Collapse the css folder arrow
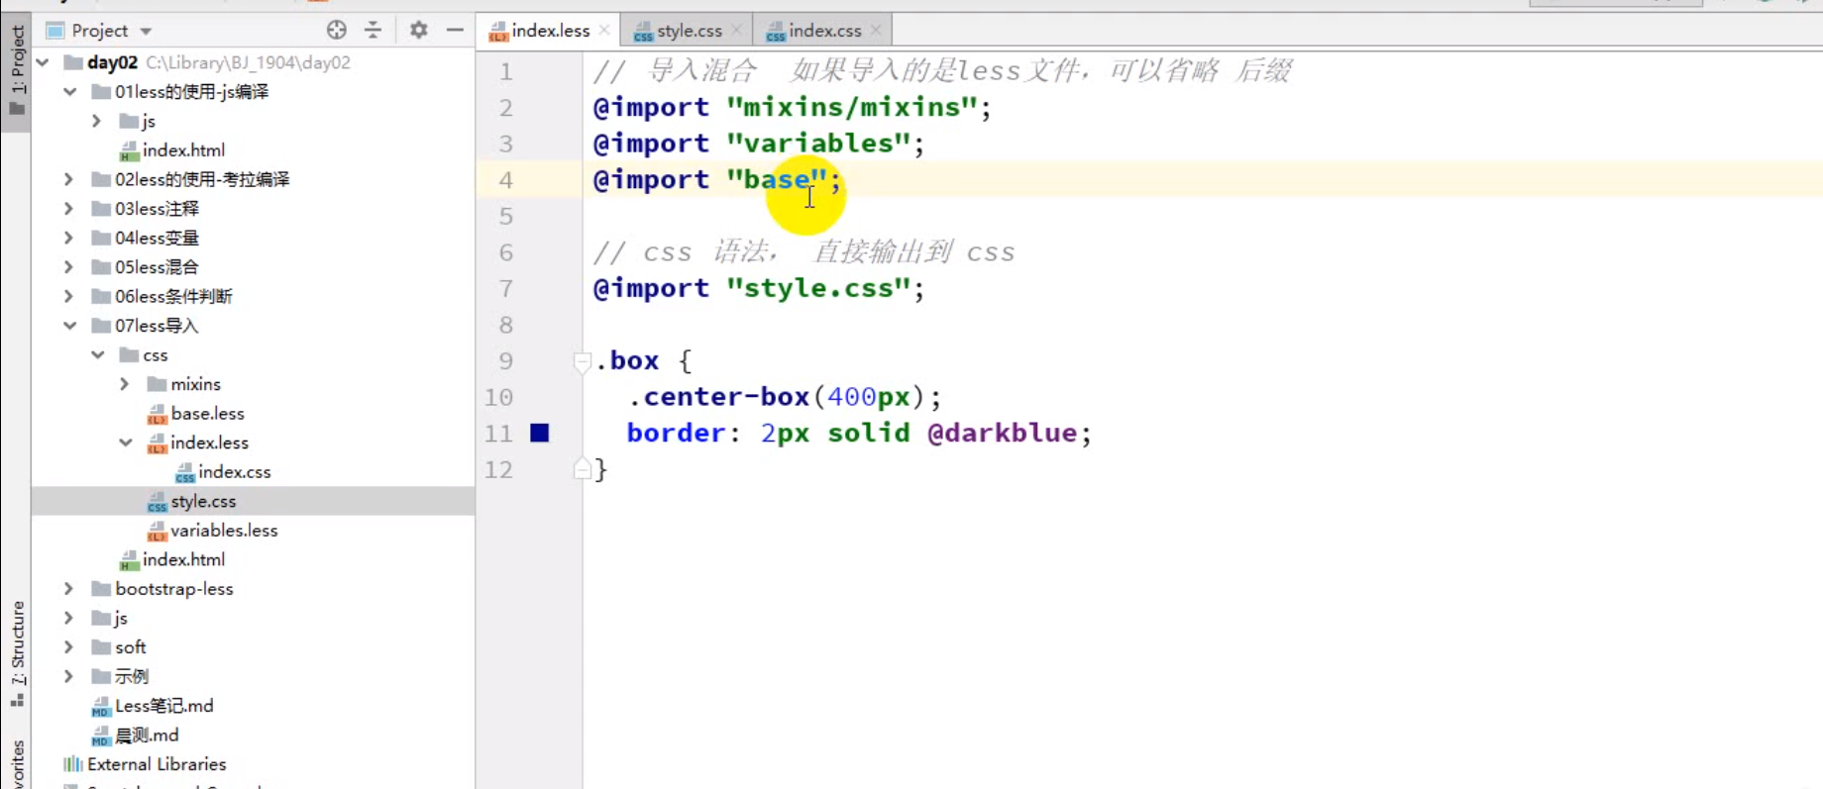Image resolution: width=1823 pixels, height=789 pixels. tap(97, 354)
